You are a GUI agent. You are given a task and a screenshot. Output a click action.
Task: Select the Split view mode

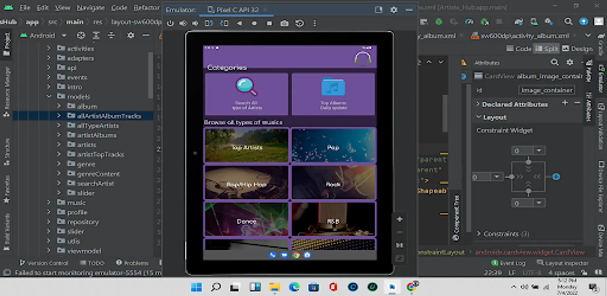click(x=546, y=49)
